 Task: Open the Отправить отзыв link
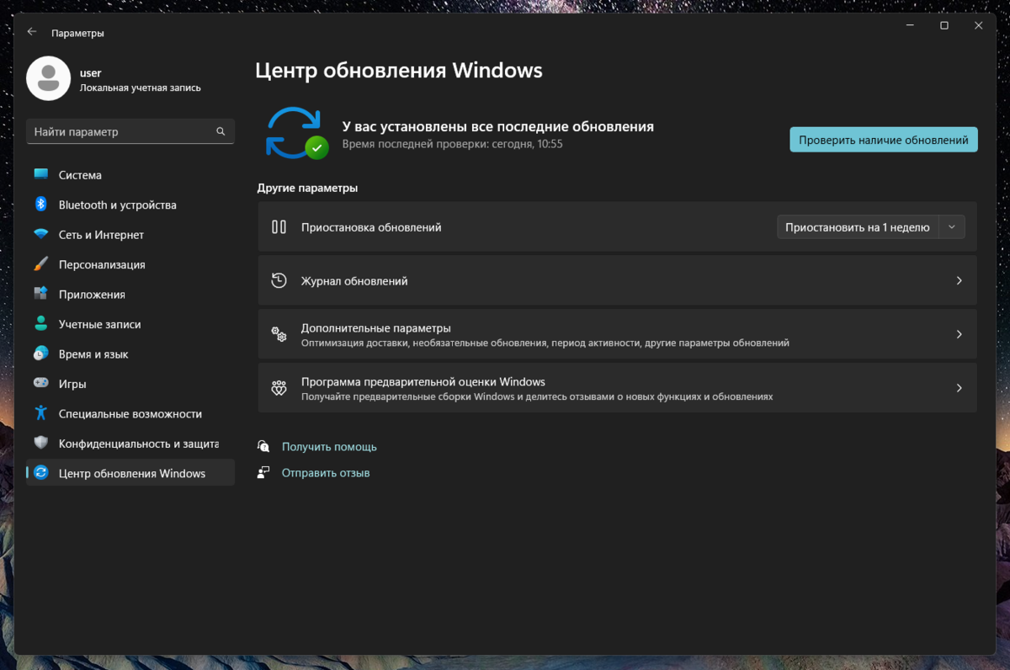[x=326, y=473]
